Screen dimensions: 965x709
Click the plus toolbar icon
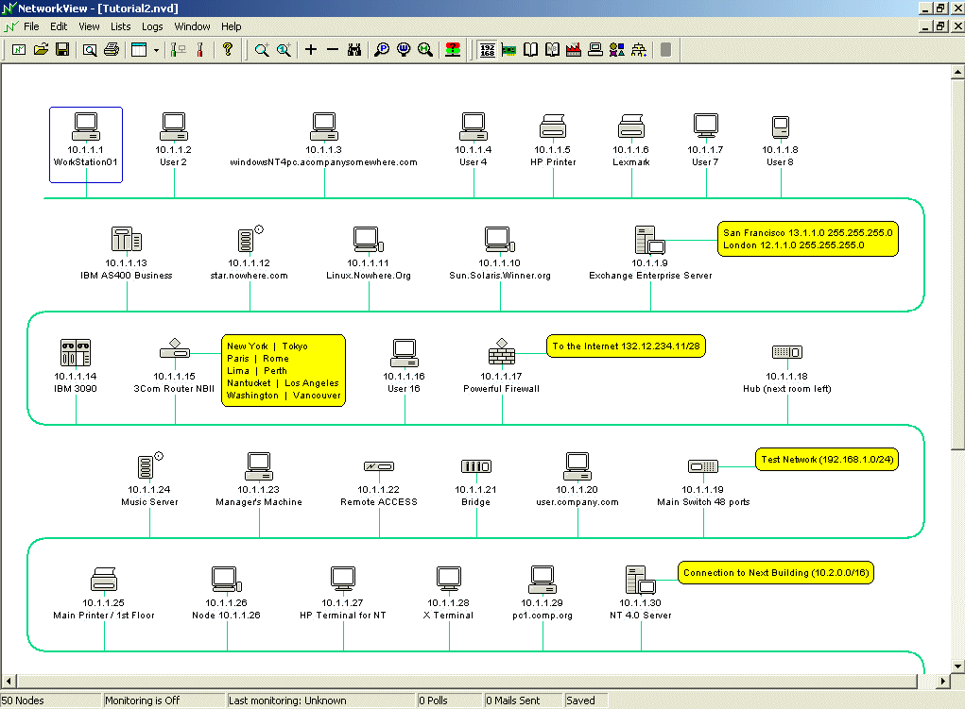pos(311,50)
